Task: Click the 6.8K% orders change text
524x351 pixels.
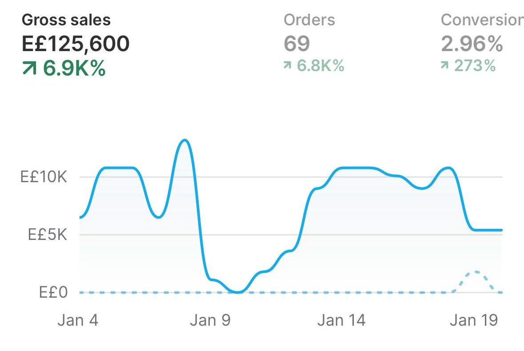Action: [320, 66]
